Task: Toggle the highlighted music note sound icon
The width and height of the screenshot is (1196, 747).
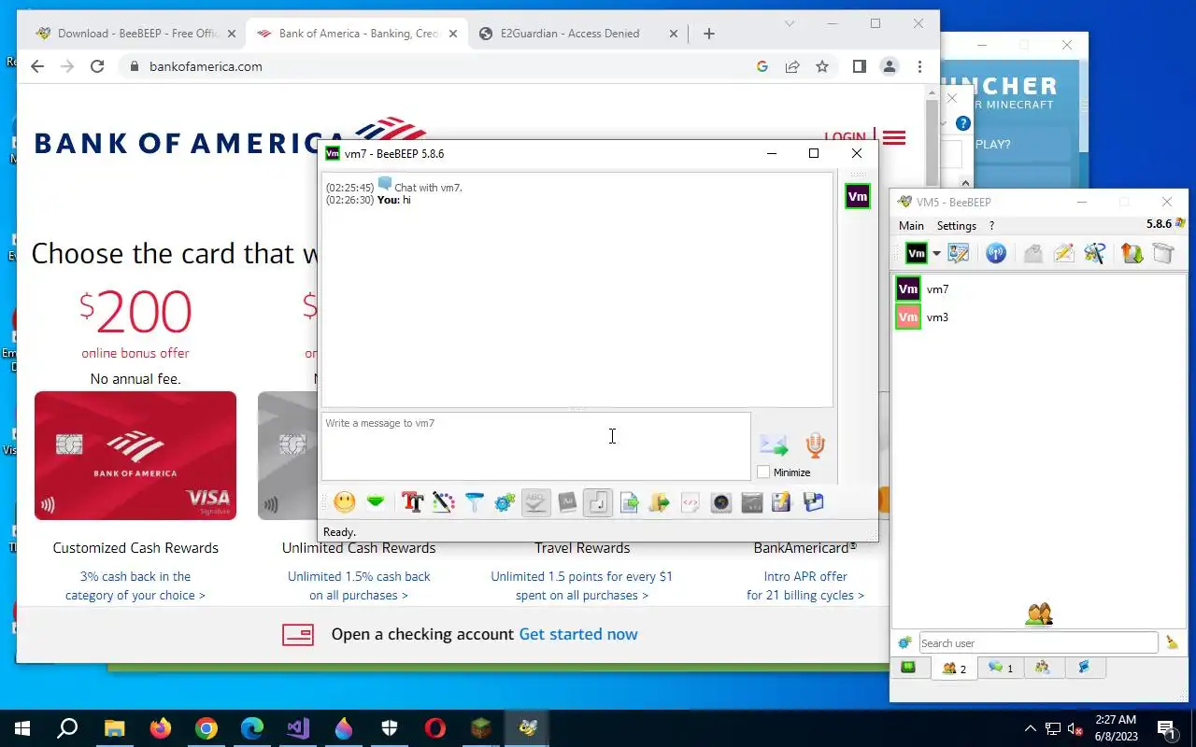Action: (x=598, y=502)
